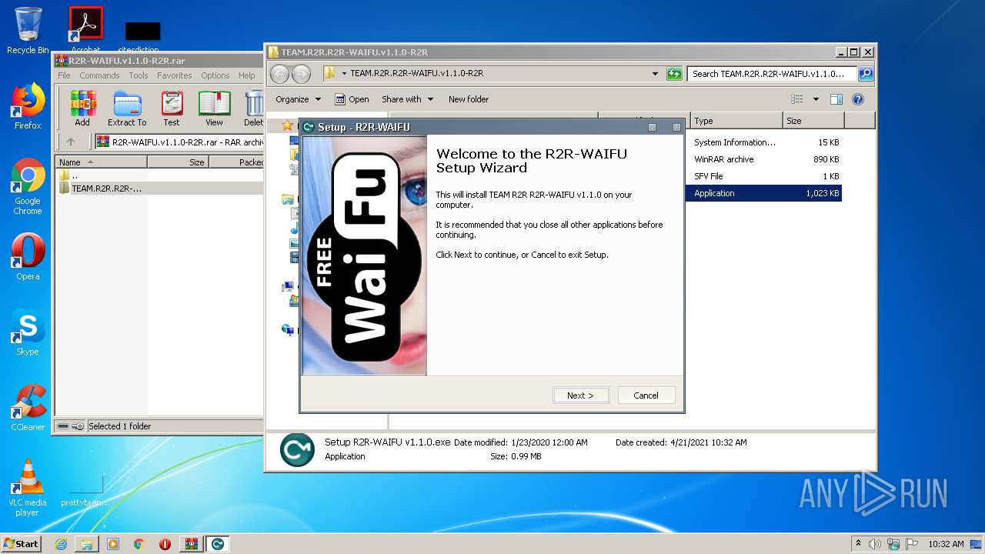985x554 pixels.
Task: Select the VLC media player desktop shortcut
Action: click(28, 488)
